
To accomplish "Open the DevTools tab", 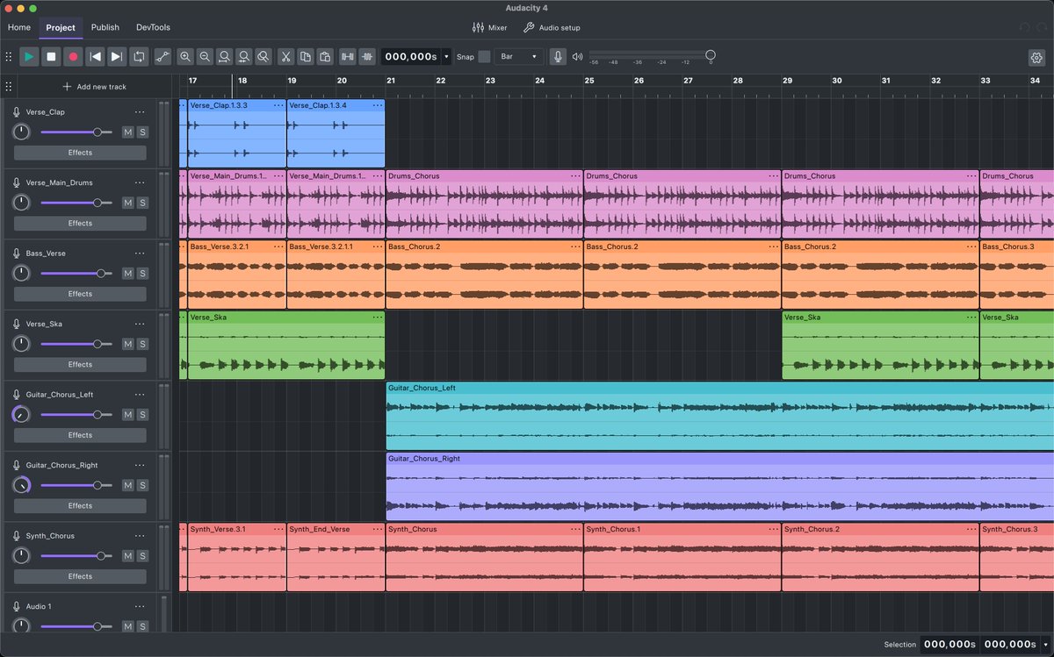I will point(153,27).
